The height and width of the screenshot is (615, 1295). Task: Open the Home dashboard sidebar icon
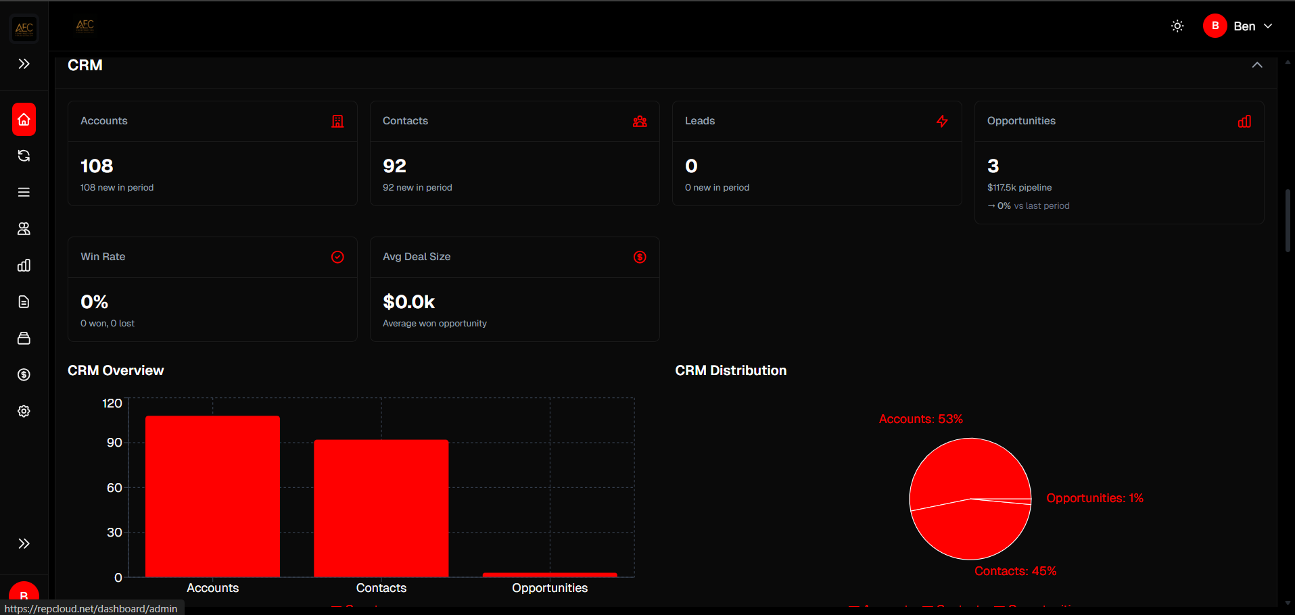(24, 120)
